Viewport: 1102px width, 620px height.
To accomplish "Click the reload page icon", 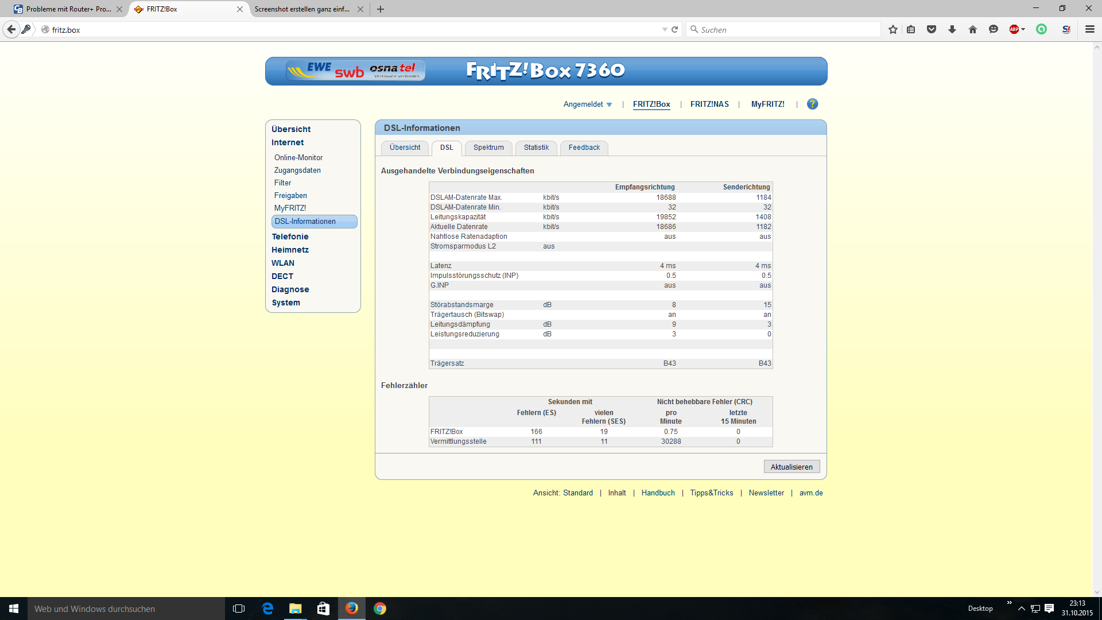I will tap(675, 29).
